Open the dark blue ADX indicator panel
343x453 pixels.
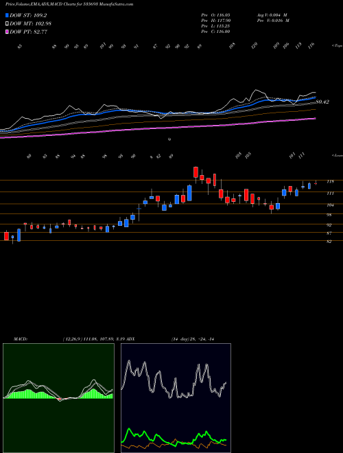coord(176,398)
